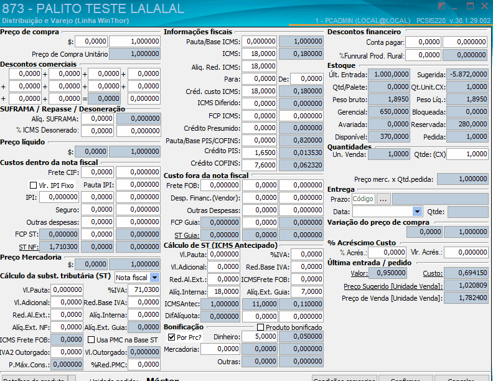Click the Últ. Entrada value 1.000,0000
Image resolution: width=493 pixels, height=381 pixels.
point(388,75)
